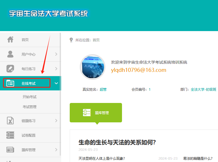Image resolution: width=218 pixels, height=162 pixels.
Task: Expand the 用户中心 chevron arrow
Action: 56,54
